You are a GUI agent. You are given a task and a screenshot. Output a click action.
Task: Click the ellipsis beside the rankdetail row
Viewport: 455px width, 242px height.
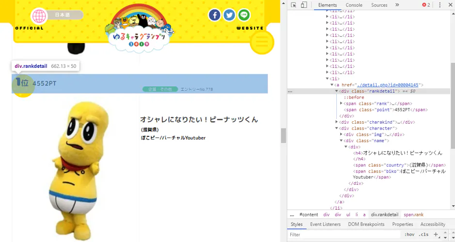pyautogui.click(x=290, y=91)
